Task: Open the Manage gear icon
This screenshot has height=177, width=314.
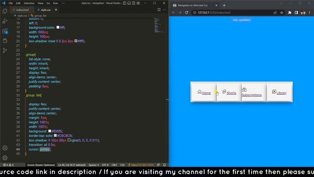Action: (x=5, y=158)
